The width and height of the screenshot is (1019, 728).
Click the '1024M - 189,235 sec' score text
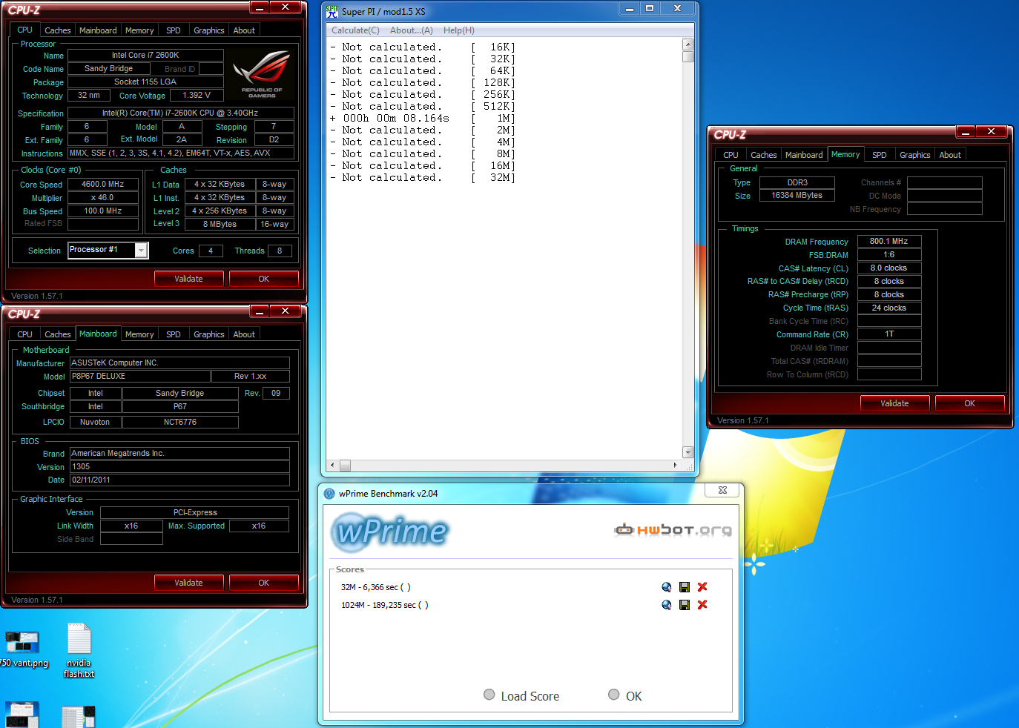coord(384,605)
